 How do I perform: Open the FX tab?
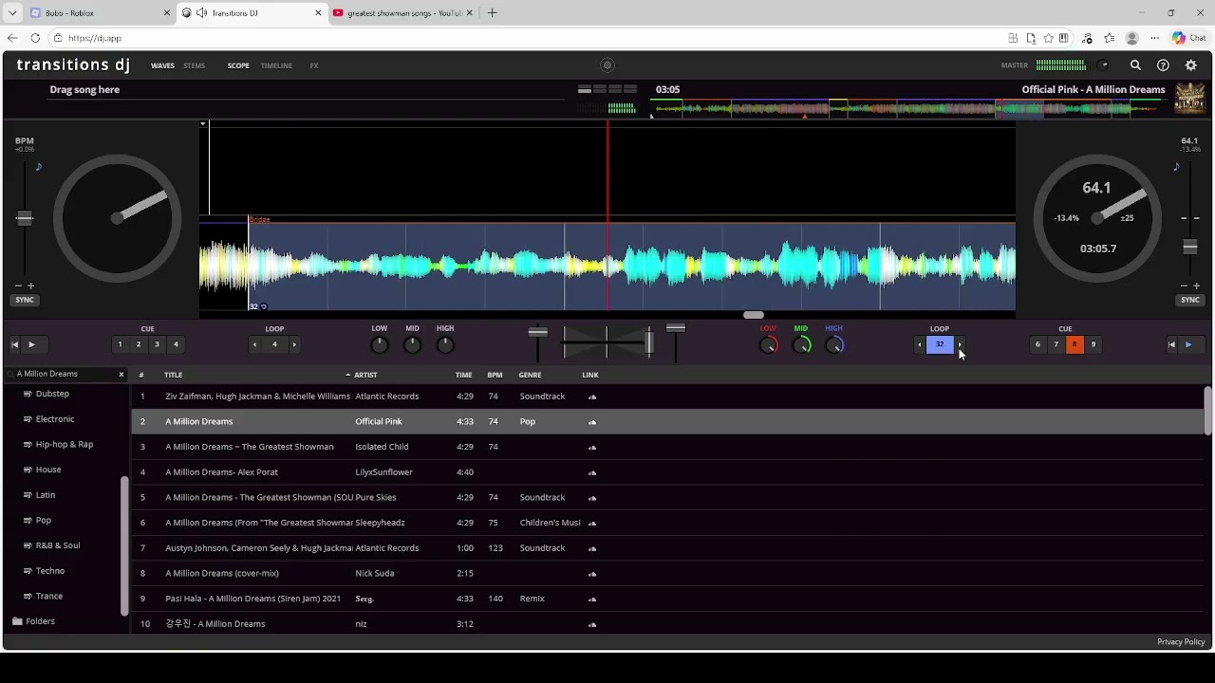point(314,65)
